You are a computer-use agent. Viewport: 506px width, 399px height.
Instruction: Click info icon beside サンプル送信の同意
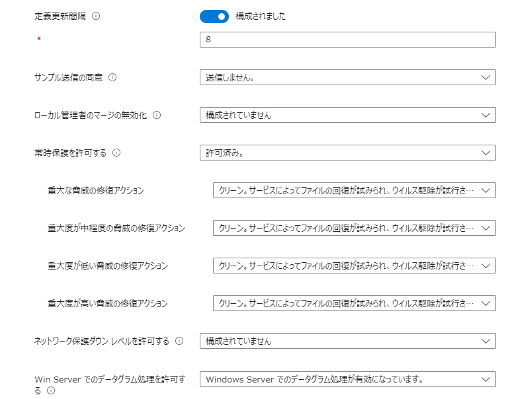point(112,77)
